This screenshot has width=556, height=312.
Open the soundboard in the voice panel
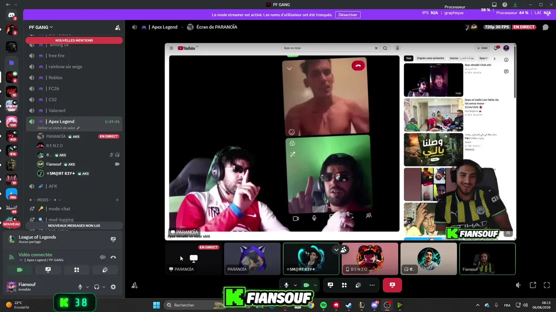point(105,270)
